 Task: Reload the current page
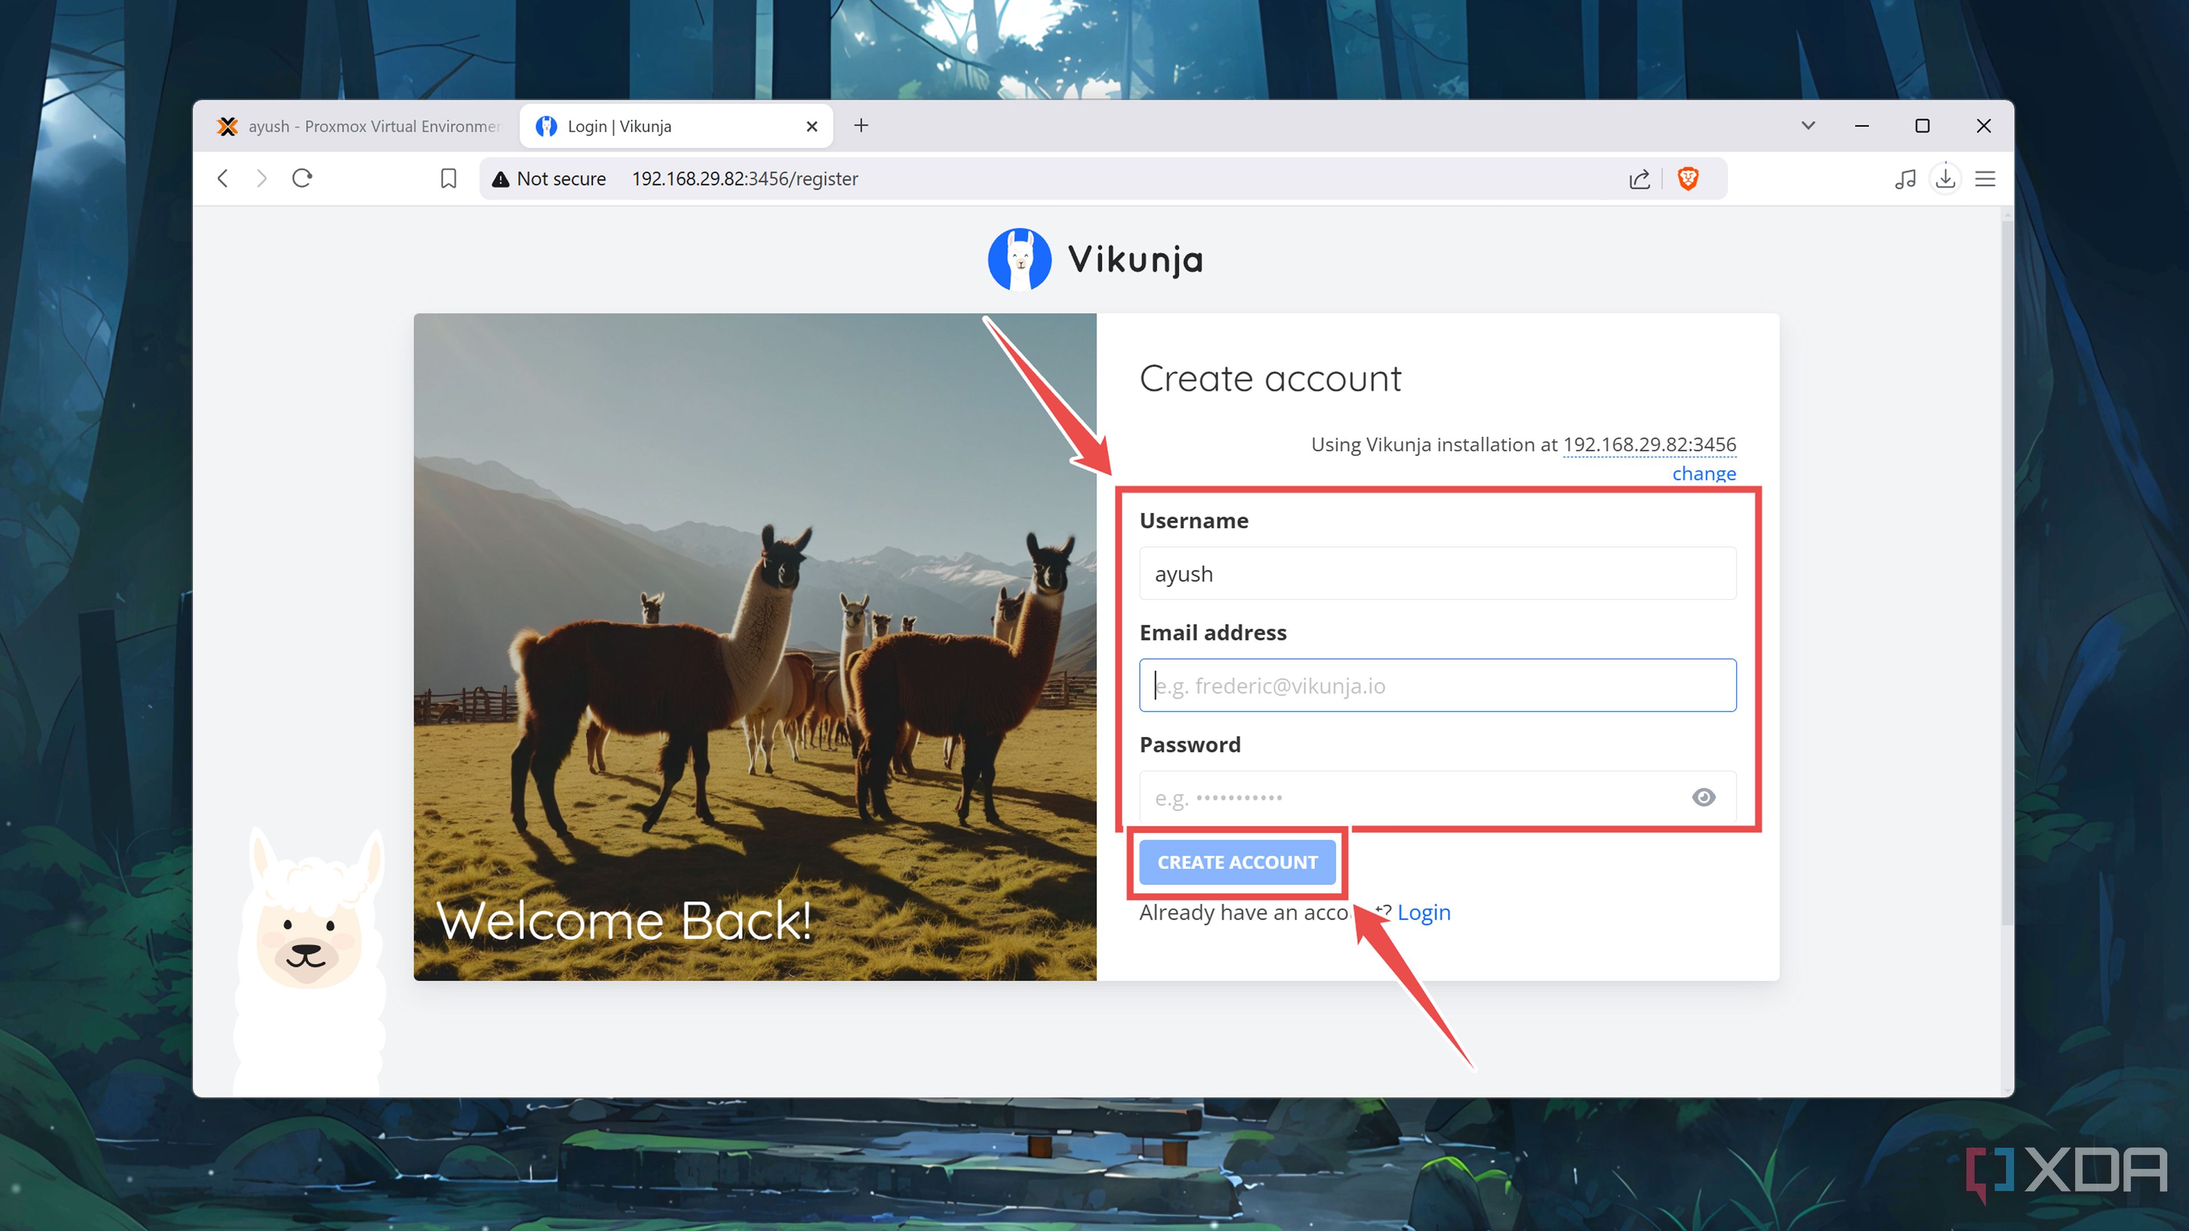[x=303, y=178]
